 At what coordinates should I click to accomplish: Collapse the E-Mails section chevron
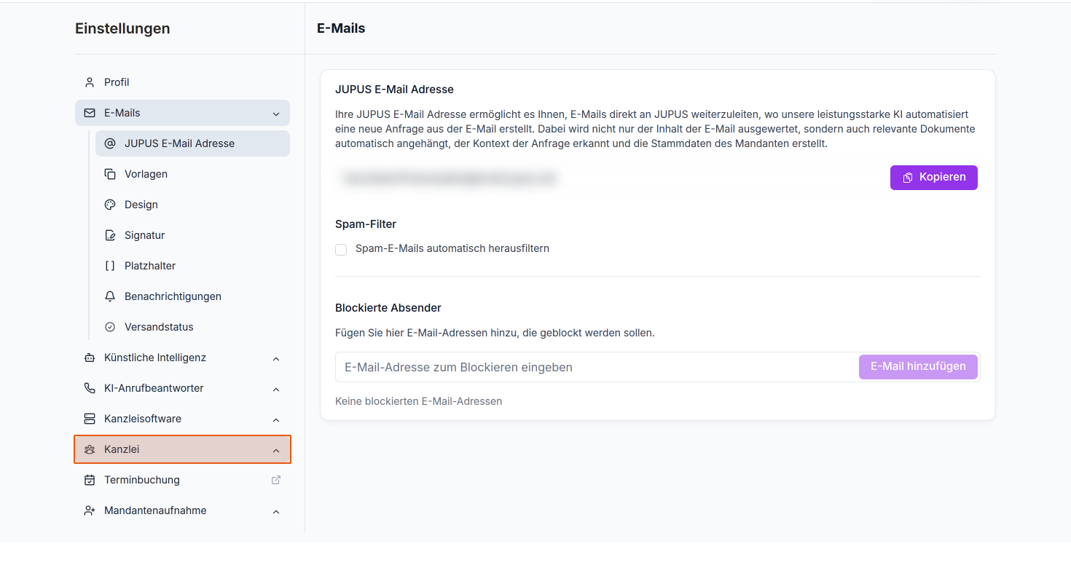276,114
